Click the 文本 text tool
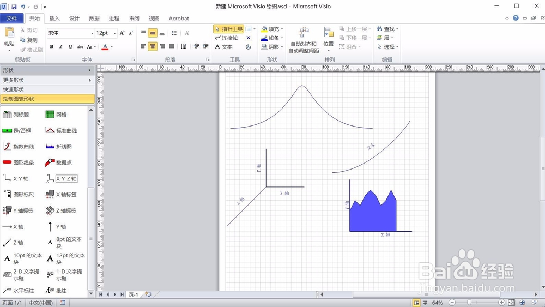This screenshot has width=545, height=307. [223, 46]
